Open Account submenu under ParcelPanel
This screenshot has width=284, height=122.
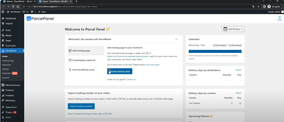[6, 78]
